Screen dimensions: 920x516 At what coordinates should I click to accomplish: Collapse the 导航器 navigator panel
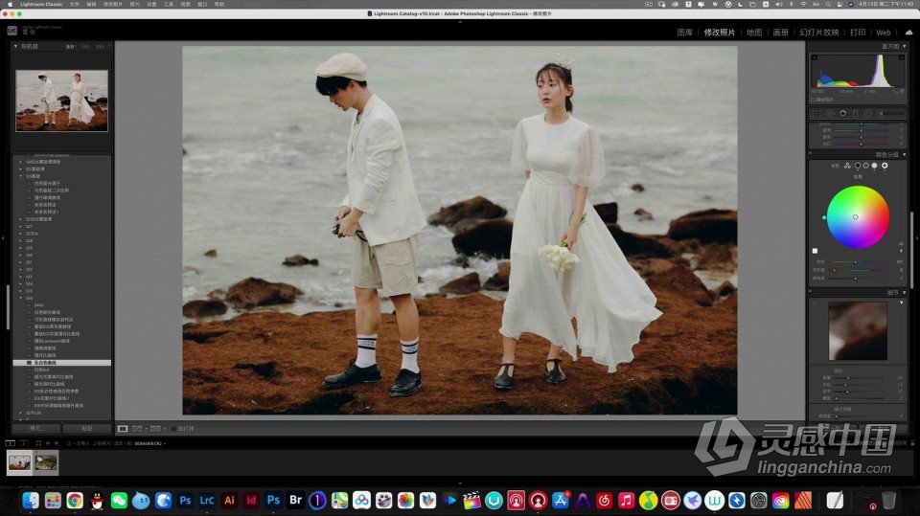(16, 46)
